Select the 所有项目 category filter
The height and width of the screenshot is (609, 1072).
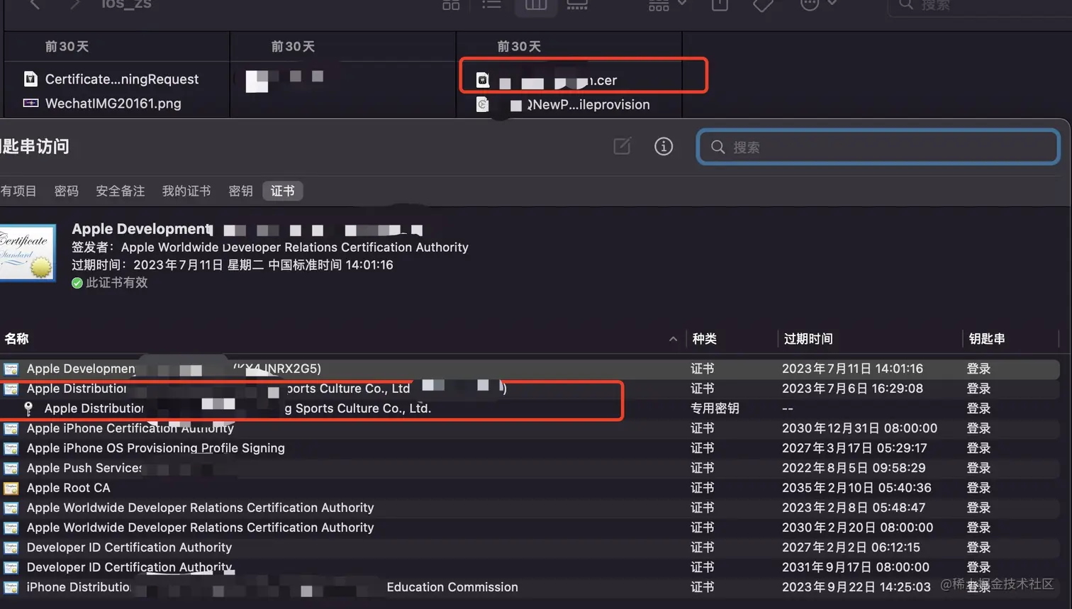(19, 191)
